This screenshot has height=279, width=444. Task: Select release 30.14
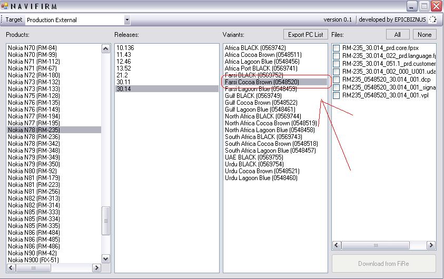[x=167, y=89]
